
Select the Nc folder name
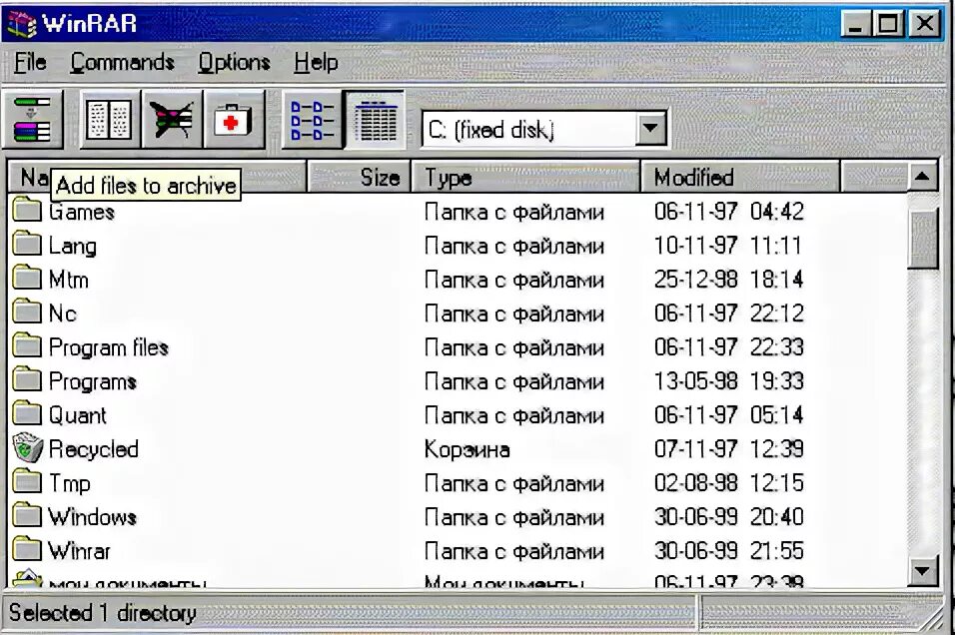point(63,314)
